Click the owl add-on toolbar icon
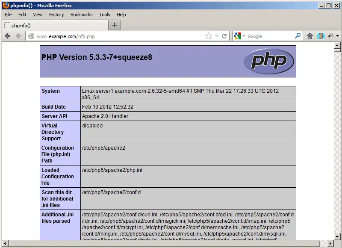This screenshot has width=342, height=248. 321,36
